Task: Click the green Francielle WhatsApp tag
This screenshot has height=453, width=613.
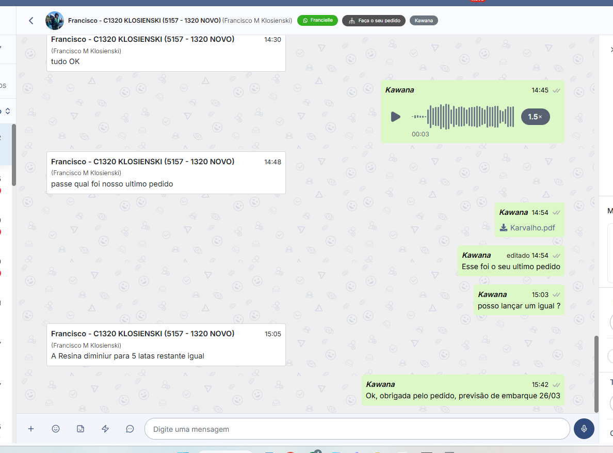Action: pos(317,21)
